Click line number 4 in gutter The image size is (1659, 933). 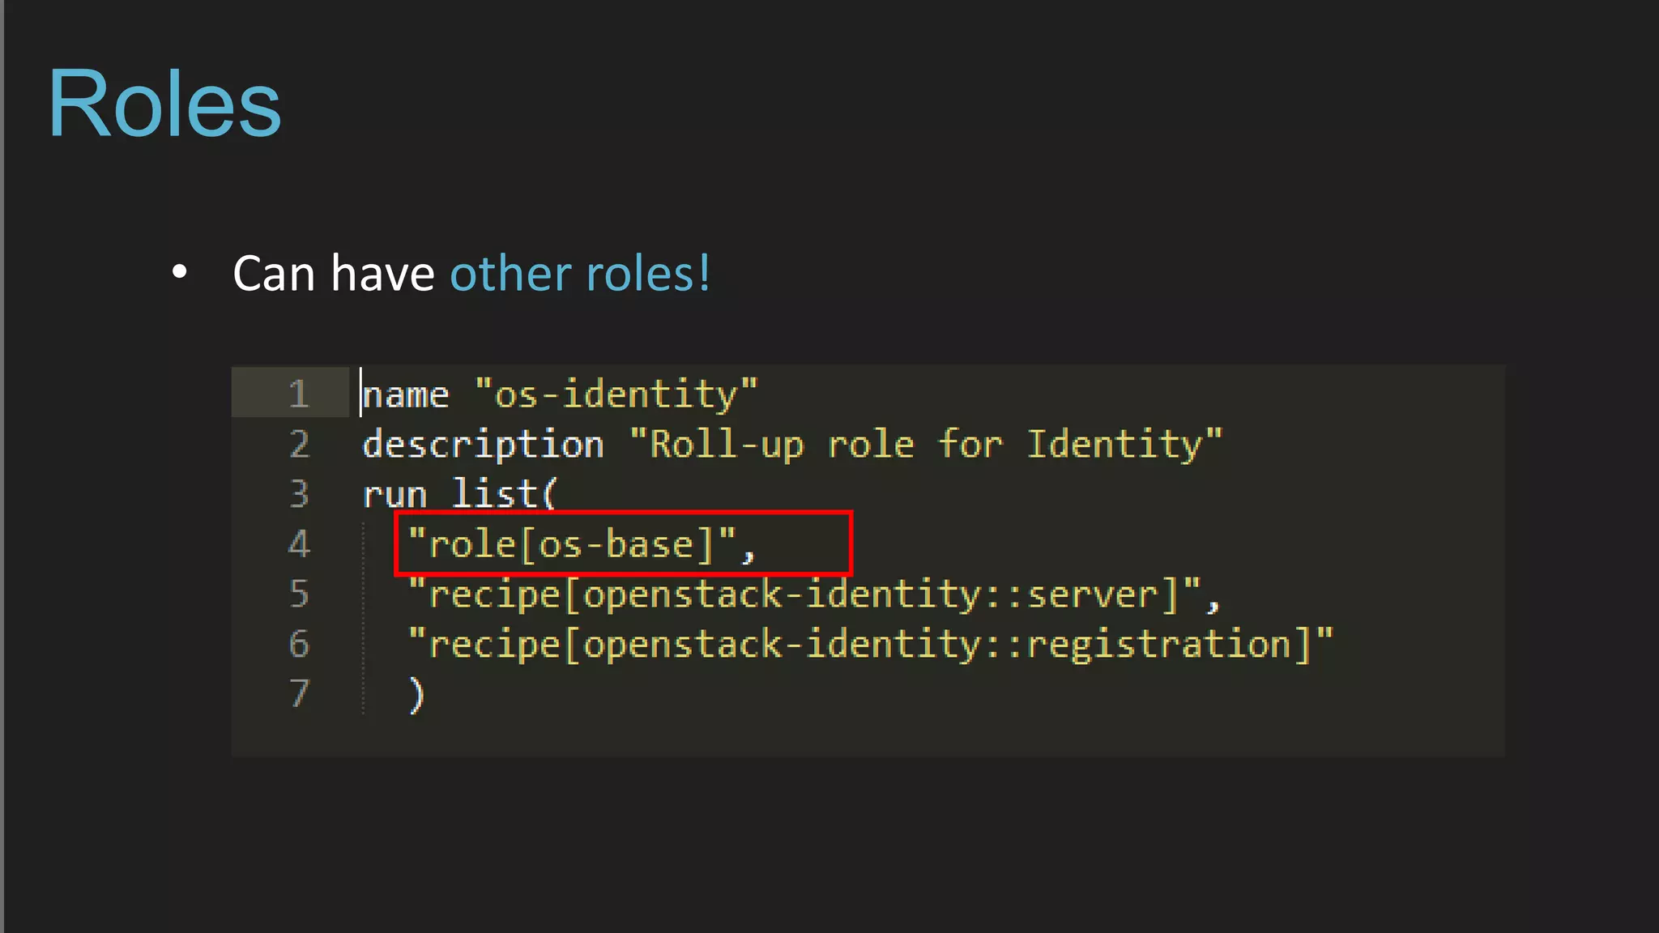[299, 543]
